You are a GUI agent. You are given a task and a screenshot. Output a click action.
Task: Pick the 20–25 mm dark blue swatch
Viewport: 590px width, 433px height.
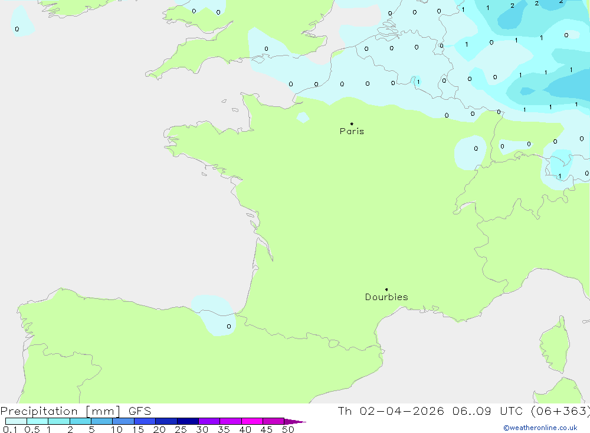point(166,421)
